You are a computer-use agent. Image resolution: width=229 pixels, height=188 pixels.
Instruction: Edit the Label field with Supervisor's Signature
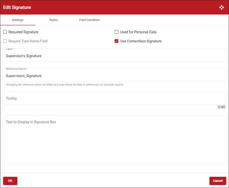pyautogui.click(x=114, y=55)
